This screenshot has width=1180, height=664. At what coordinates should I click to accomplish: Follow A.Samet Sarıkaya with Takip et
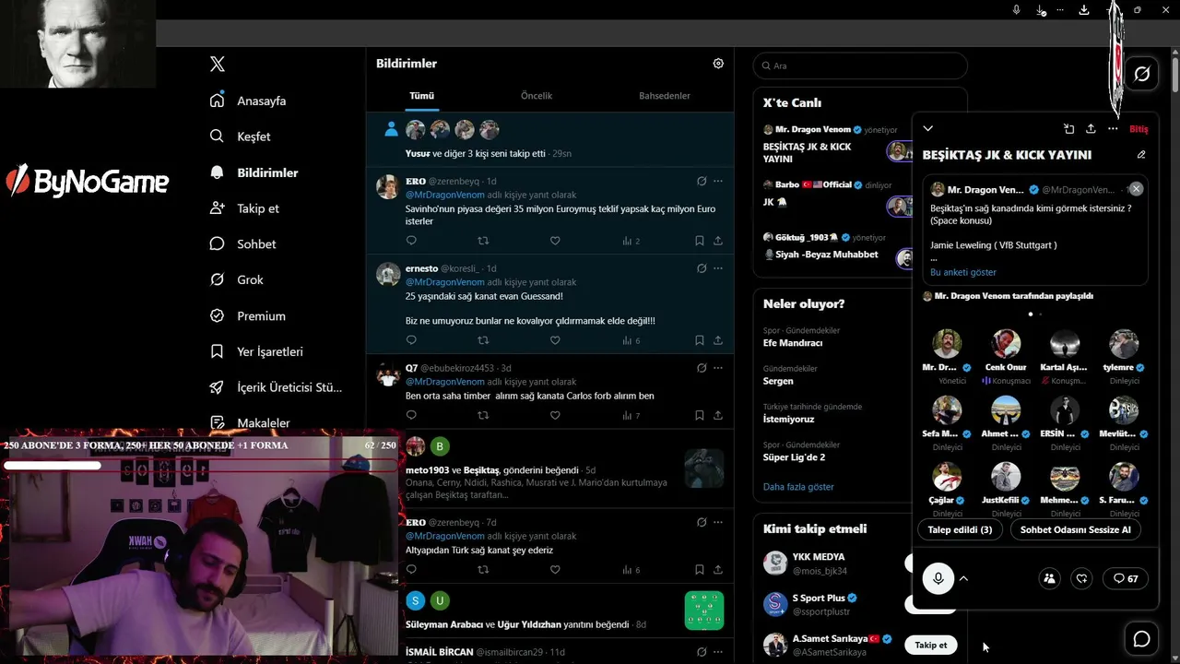[930, 646]
